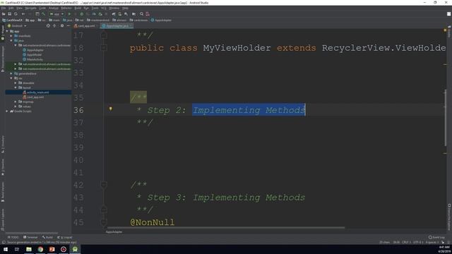Open the Event Log
The width and height of the screenshot is (452, 254).
pos(436,237)
